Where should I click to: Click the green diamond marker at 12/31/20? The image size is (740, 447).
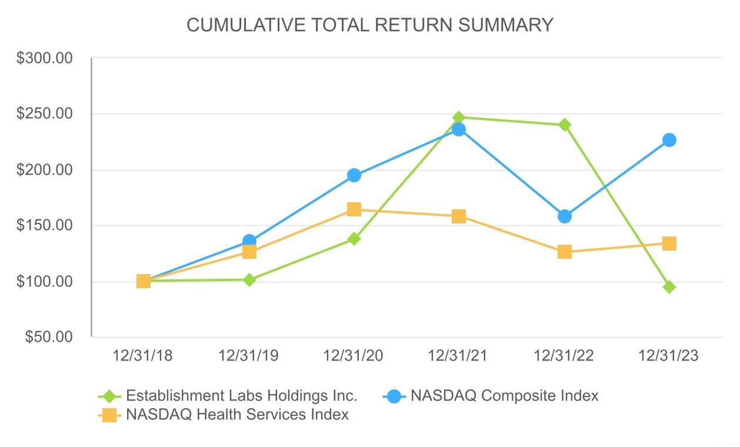pos(354,239)
